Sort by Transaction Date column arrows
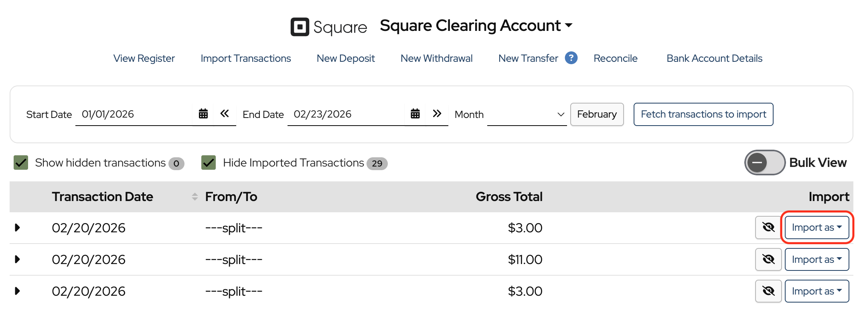The image size is (863, 317). click(x=195, y=197)
